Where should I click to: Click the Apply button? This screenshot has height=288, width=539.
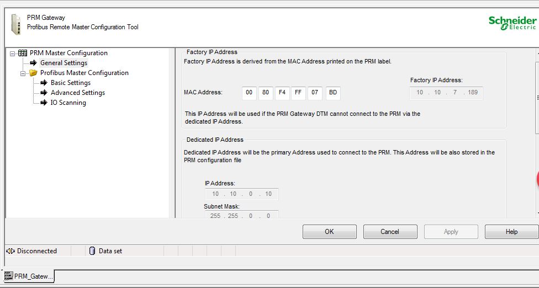point(451,232)
